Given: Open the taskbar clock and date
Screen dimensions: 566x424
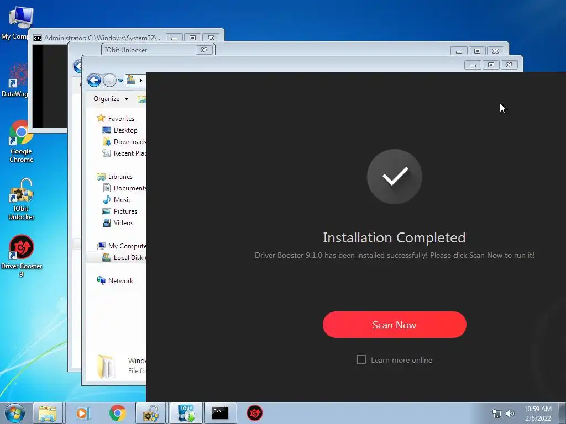Looking at the screenshot, I should pyautogui.click(x=537, y=414).
